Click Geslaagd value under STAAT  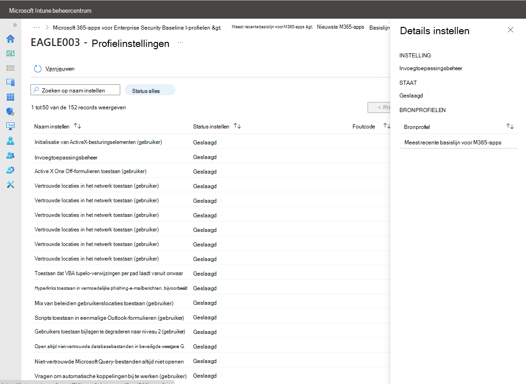click(x=411, y=96)
